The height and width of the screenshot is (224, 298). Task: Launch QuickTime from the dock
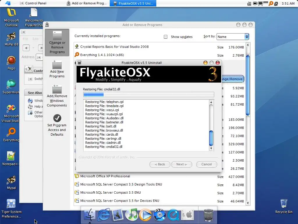tap(173, 215)
